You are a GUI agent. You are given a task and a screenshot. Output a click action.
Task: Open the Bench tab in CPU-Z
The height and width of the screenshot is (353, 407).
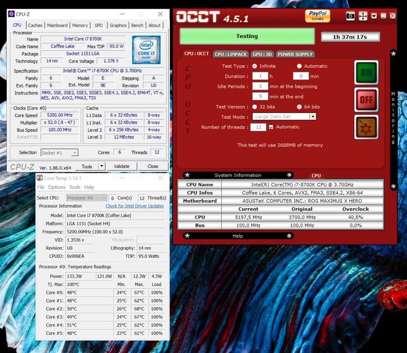point(137,25)
